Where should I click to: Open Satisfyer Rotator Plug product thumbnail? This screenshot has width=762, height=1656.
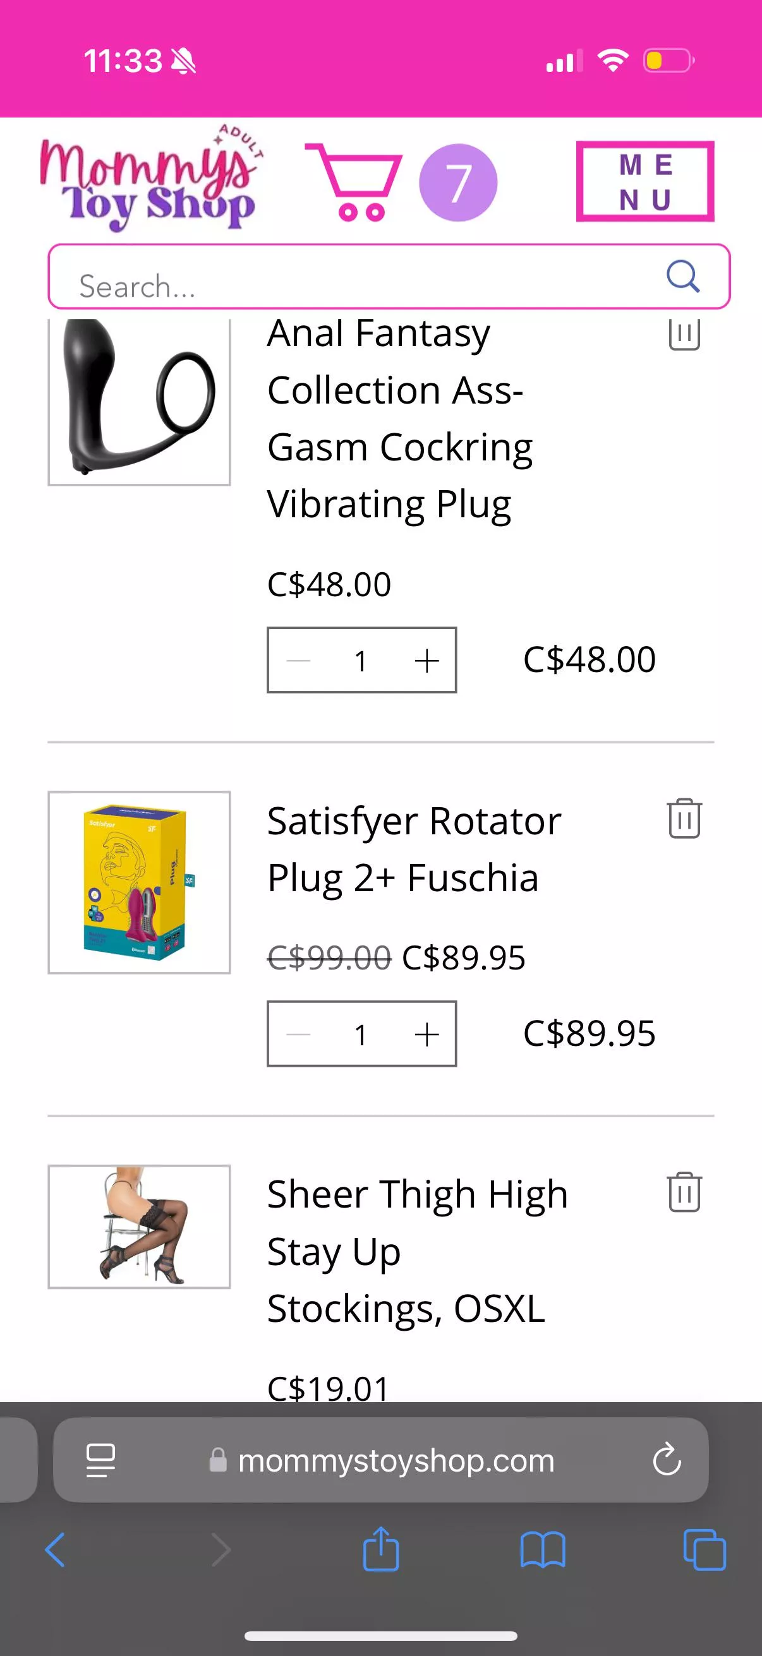(x=139, y=882)
